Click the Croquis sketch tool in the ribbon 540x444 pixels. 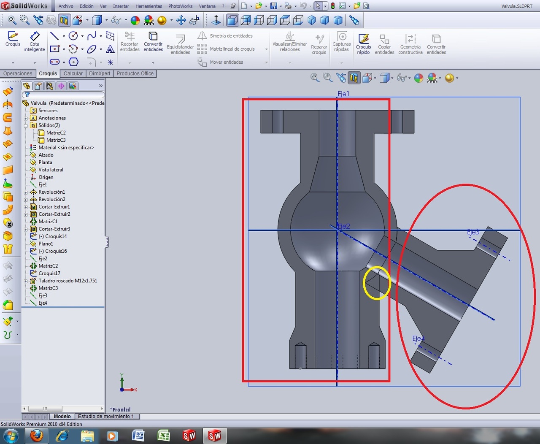[13, 39]
